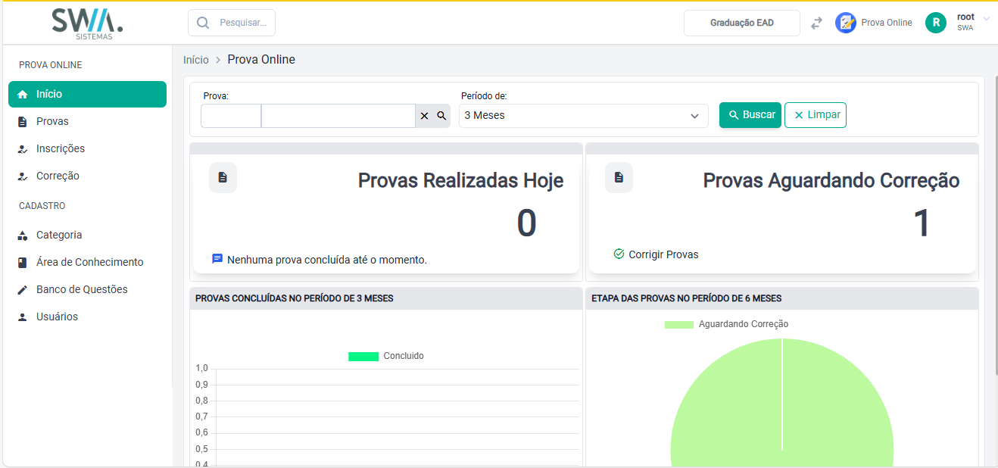
Task: Click the swap arrows icon beside Graduação EAD
Action: pyautogui.click(x=816, y=23)
